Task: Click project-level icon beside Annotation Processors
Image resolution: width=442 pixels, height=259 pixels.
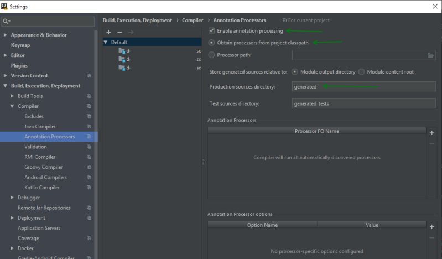Action: tap(89, 137)
